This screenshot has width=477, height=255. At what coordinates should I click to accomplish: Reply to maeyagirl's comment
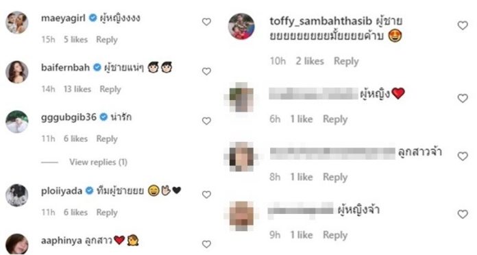[107, 40]
